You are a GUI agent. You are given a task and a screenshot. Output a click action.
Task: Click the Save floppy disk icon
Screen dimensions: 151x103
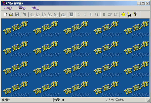click(x=17, y=15)
